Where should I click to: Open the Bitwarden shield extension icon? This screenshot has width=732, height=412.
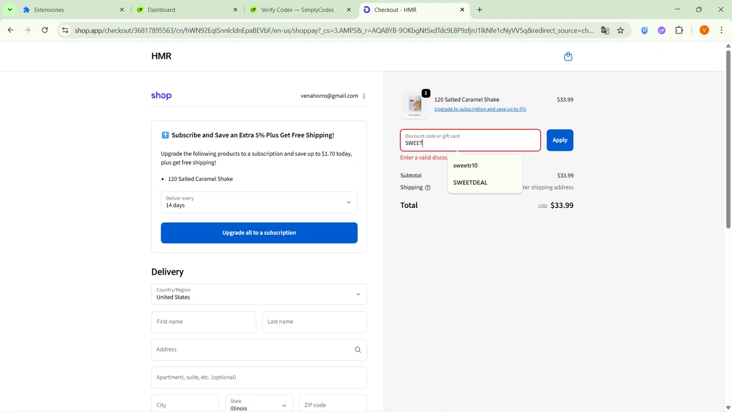point(645,30)
